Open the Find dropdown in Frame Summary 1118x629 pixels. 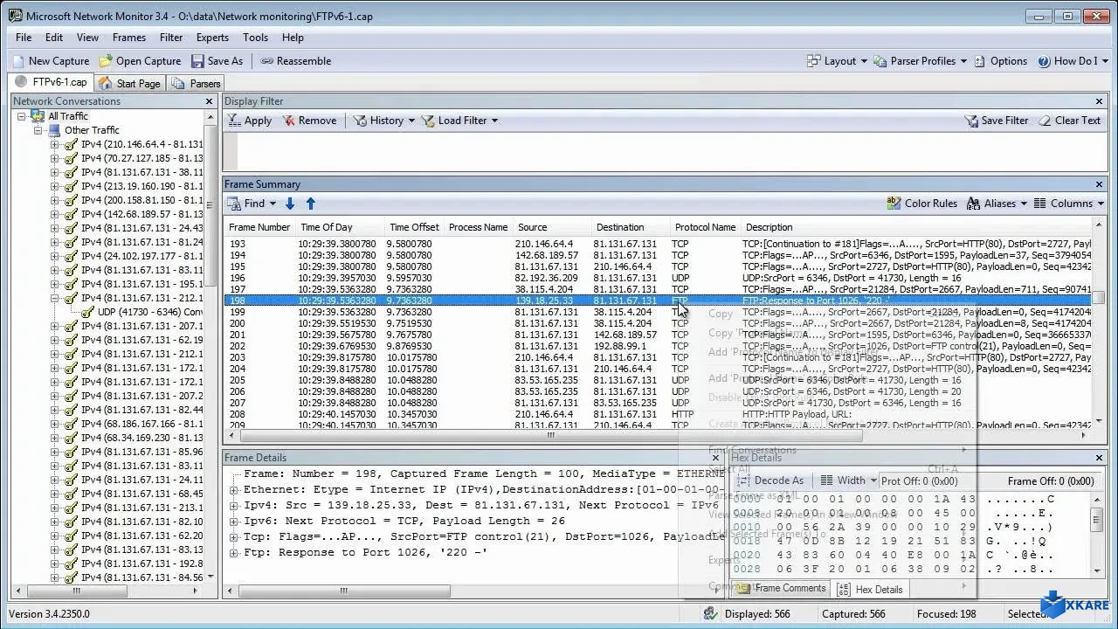(x=252, y=204)
